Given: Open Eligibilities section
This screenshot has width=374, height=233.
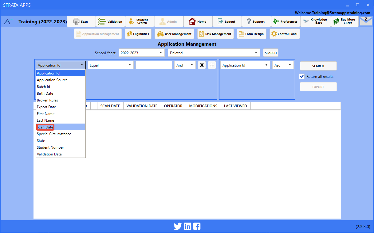Looking at the screenshot, I should 138,34.
